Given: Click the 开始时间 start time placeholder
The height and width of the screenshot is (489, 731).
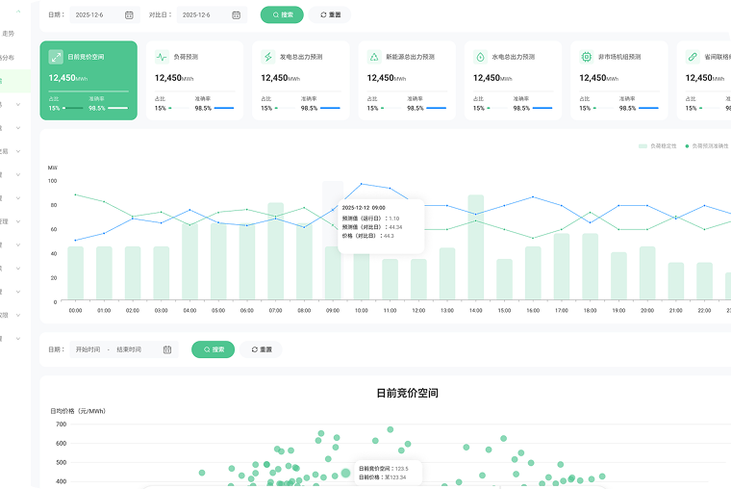Looking at the screenshot, I should click(x=88, y=349).
